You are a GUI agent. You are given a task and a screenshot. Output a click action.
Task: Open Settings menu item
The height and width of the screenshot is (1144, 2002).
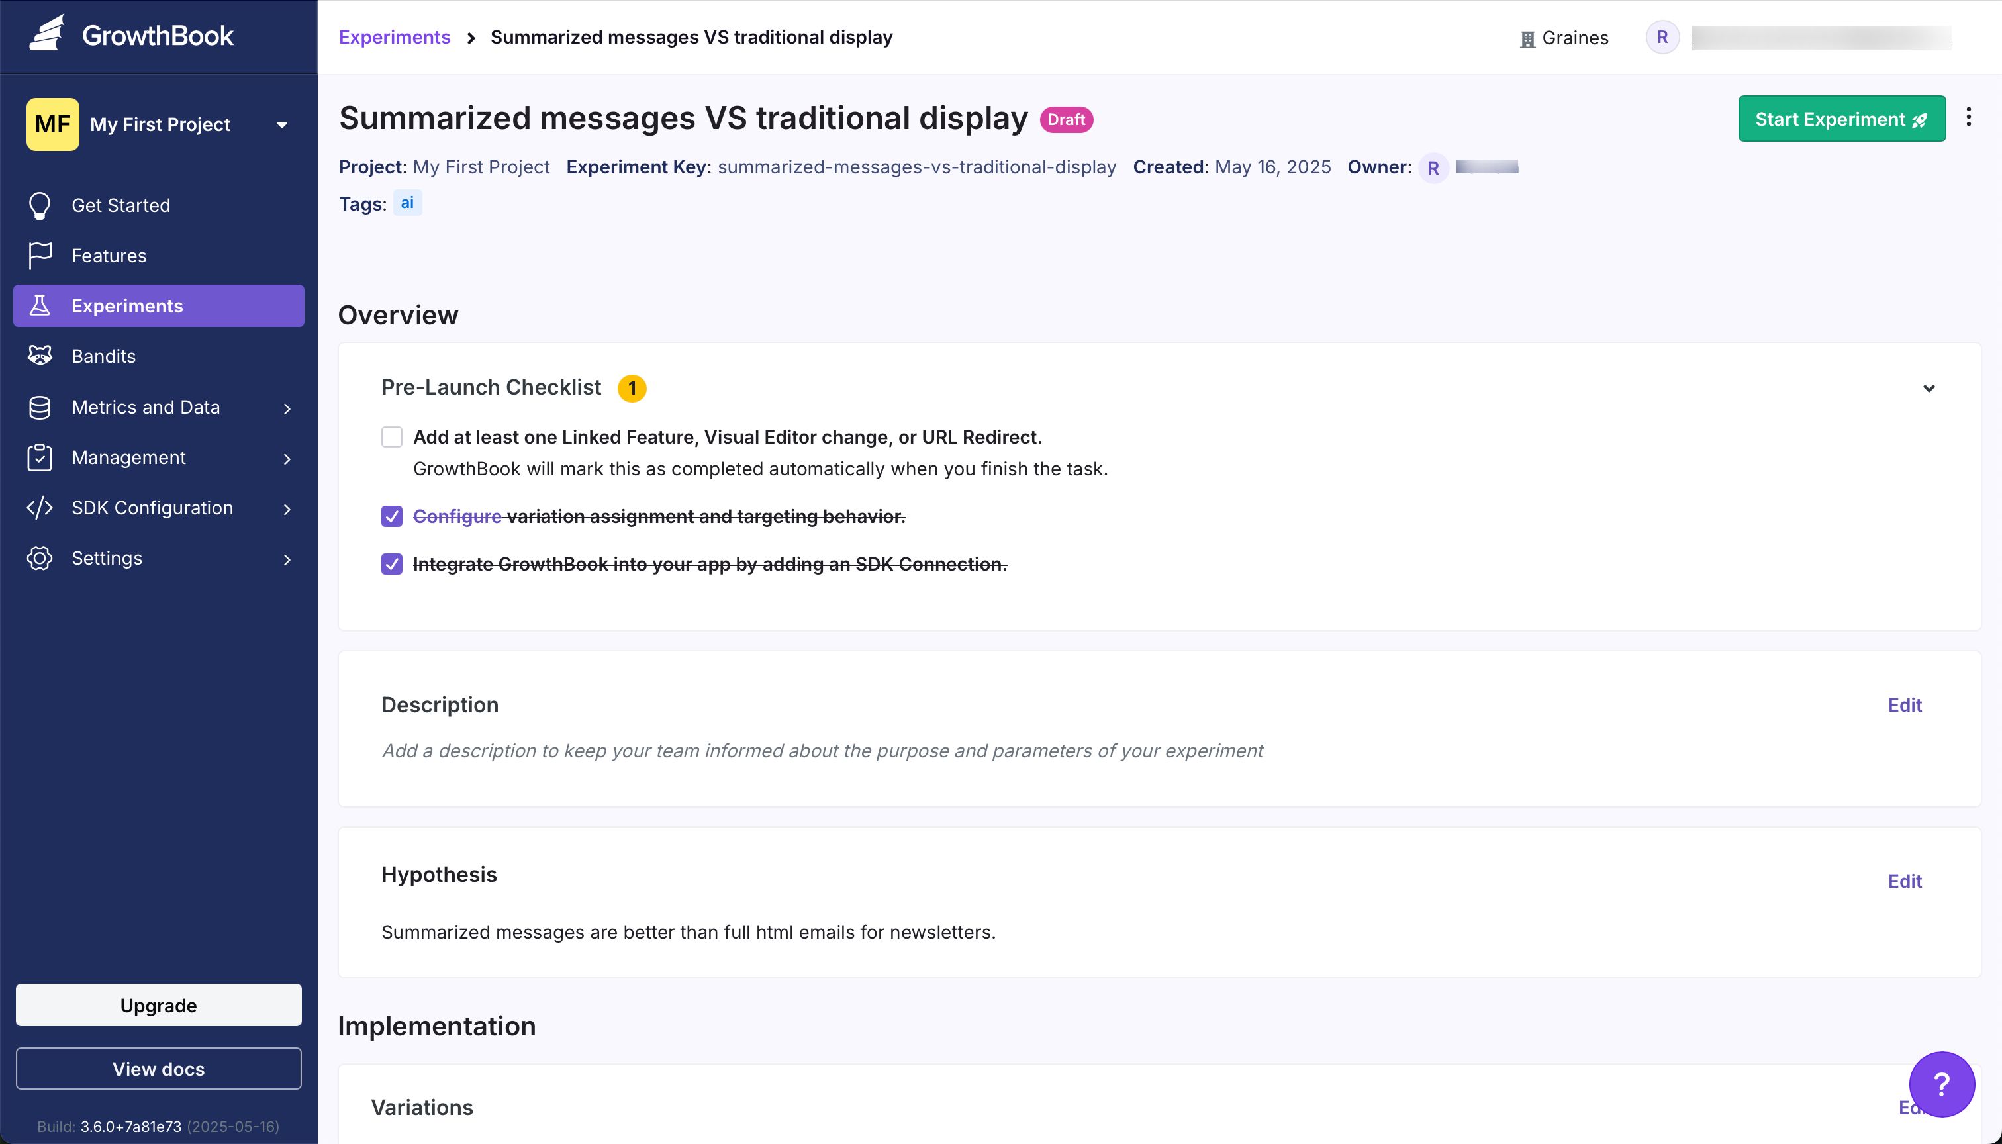click(x=159, y=558)
